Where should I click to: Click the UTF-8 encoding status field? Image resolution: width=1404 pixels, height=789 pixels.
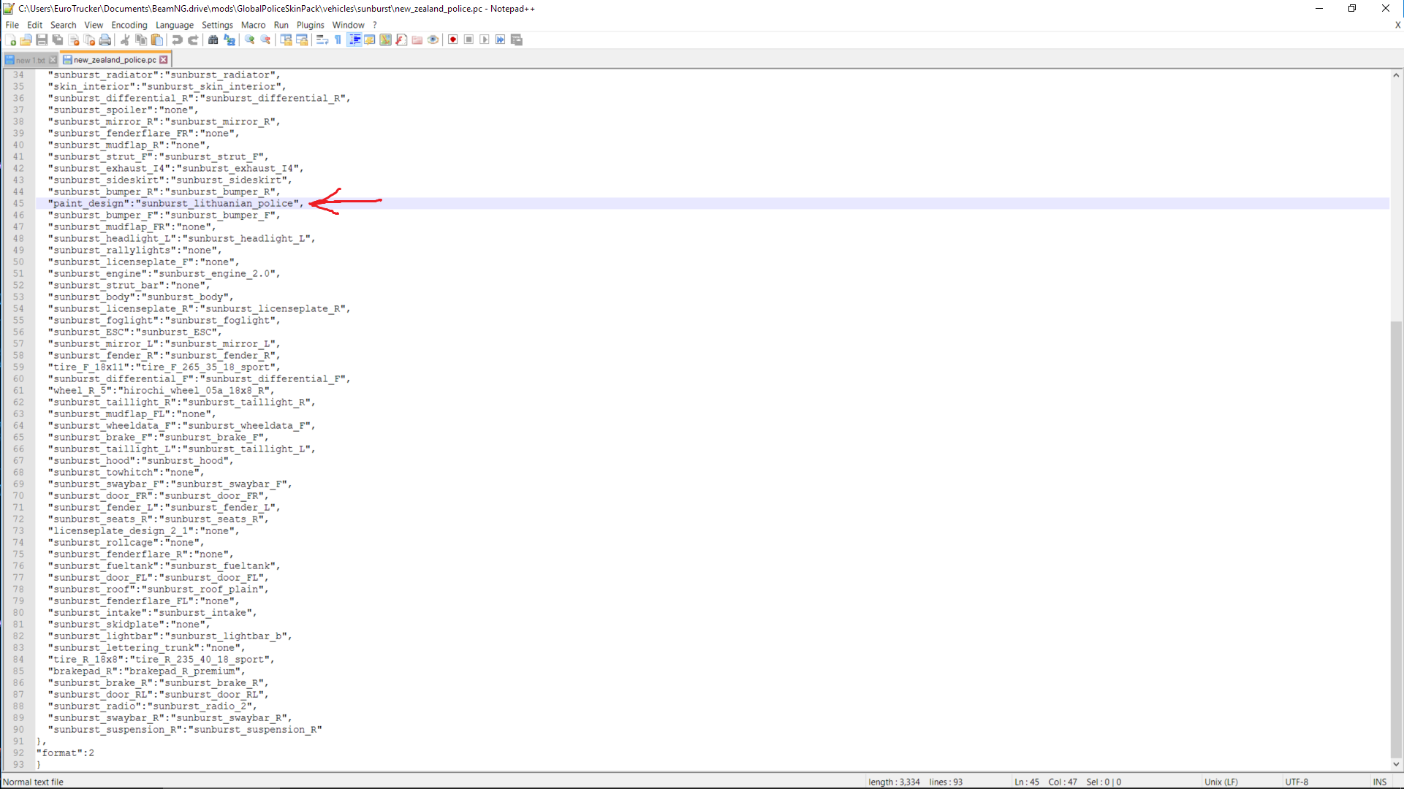point(1297,782)
